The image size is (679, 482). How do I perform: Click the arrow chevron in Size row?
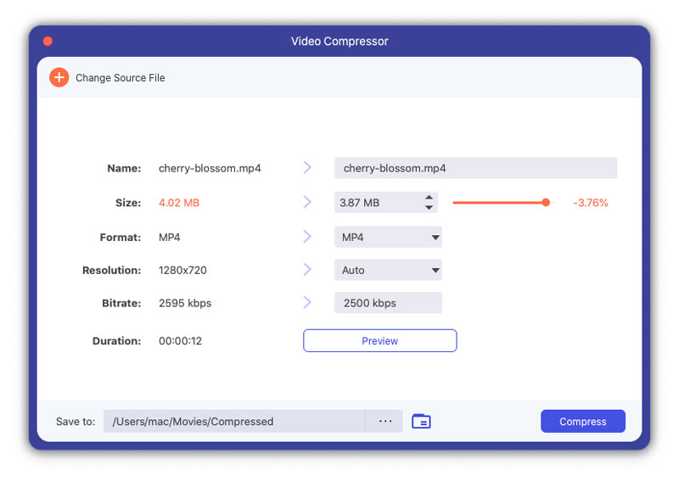tap(307, 202)
